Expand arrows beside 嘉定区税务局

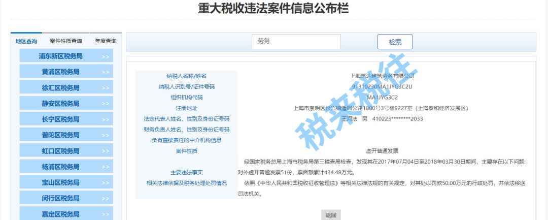click(x=106, y=214)
